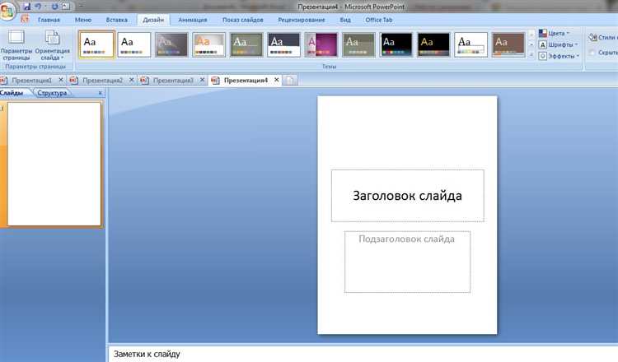Screen dimensions: 618x362
Task: Click the icon left of Главная tab
Action: (25, 19)
